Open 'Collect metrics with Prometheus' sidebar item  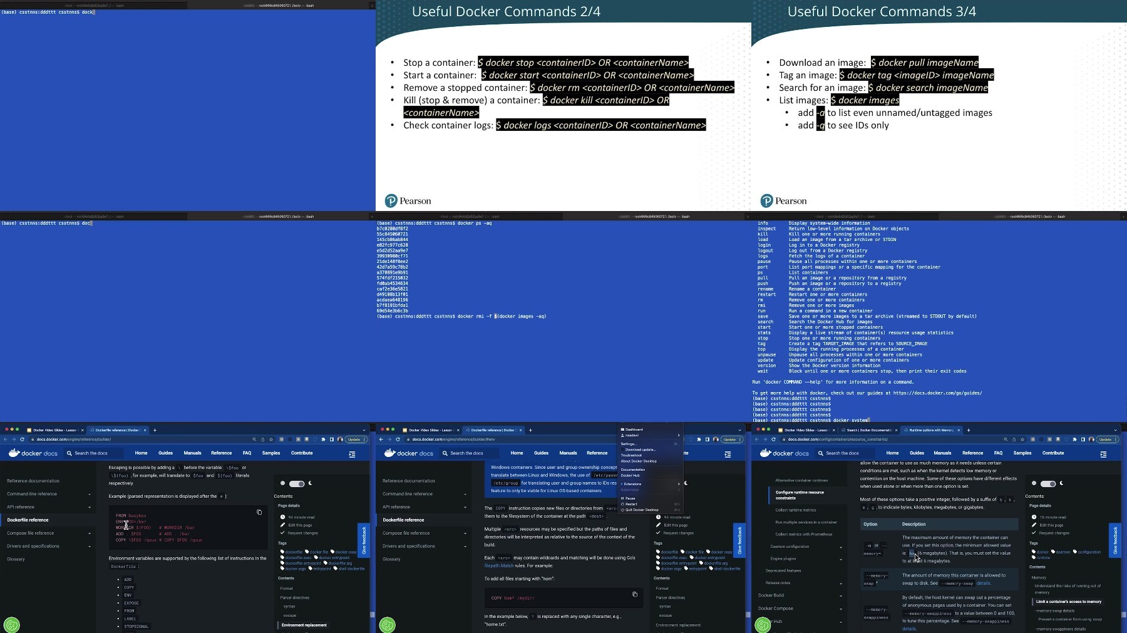804,534
